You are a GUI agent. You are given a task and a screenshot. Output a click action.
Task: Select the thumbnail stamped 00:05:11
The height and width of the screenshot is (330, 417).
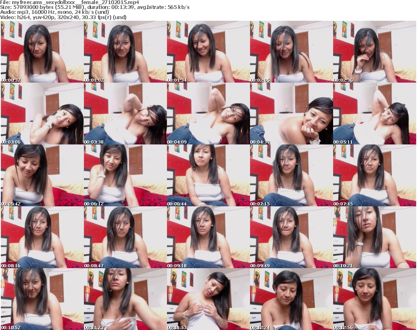[375, 114]
